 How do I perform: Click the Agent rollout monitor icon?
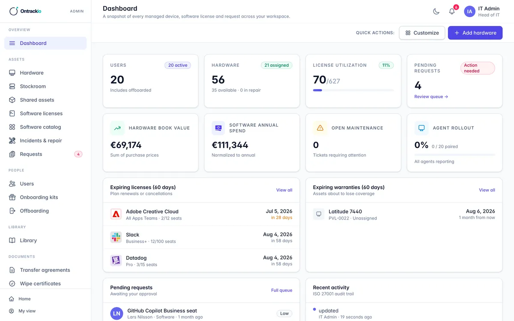coord(421,128)
